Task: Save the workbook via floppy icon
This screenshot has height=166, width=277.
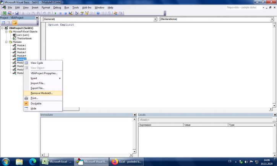Action: 17,13
